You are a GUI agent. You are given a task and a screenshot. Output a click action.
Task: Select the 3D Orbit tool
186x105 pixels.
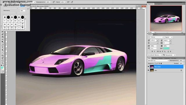pyautogui.click(x=3, y=58)
